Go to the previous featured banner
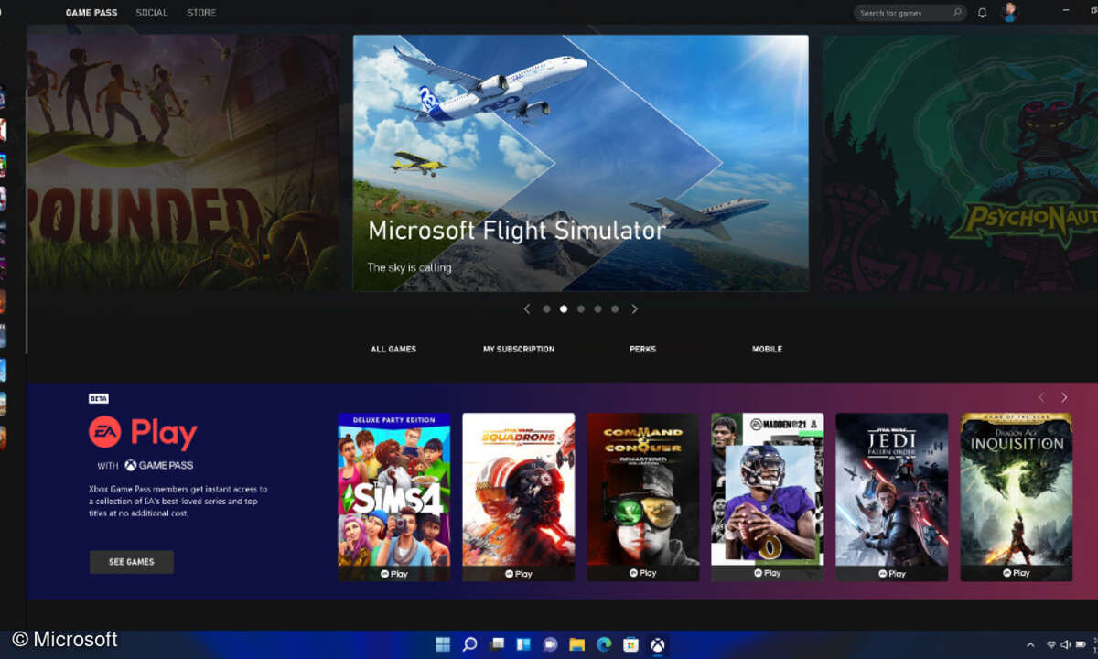The height and width of the screenshot is (659, 1098). 526,309
